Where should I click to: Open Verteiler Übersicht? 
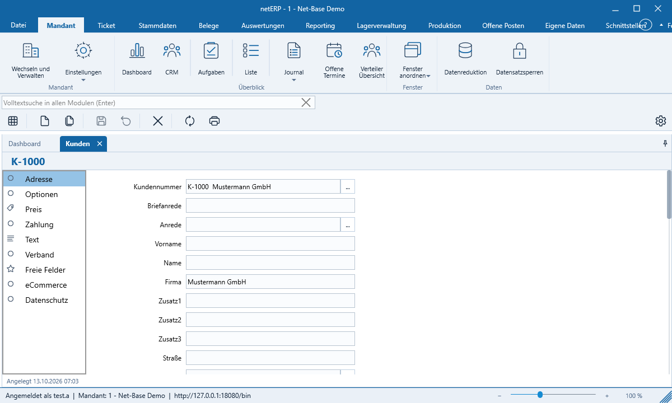coord(372,60)
